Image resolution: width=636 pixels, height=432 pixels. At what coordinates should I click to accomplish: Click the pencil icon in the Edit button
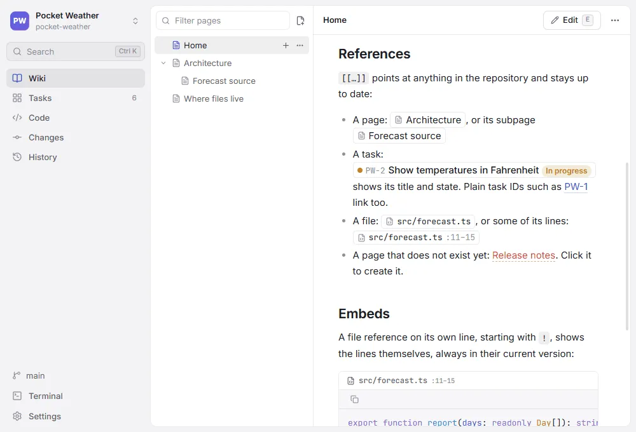pyautogui.click(x=555, y=20)
